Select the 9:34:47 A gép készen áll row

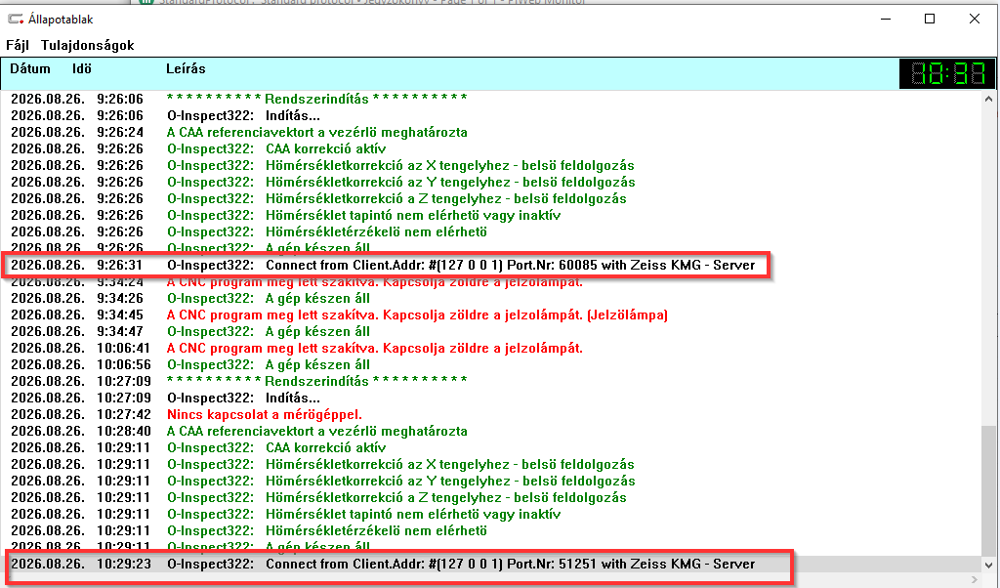pyautogui.click(x=491, y=331)
